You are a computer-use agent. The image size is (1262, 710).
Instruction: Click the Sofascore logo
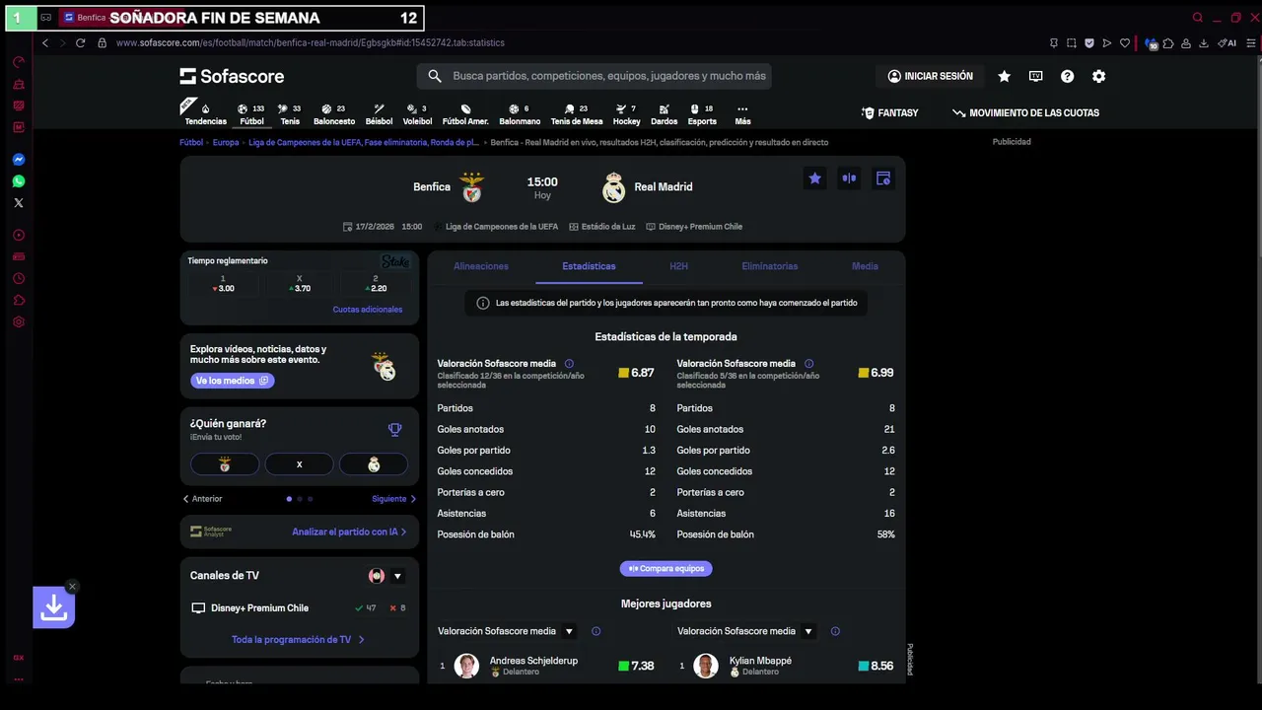click(x=232, y=76)
